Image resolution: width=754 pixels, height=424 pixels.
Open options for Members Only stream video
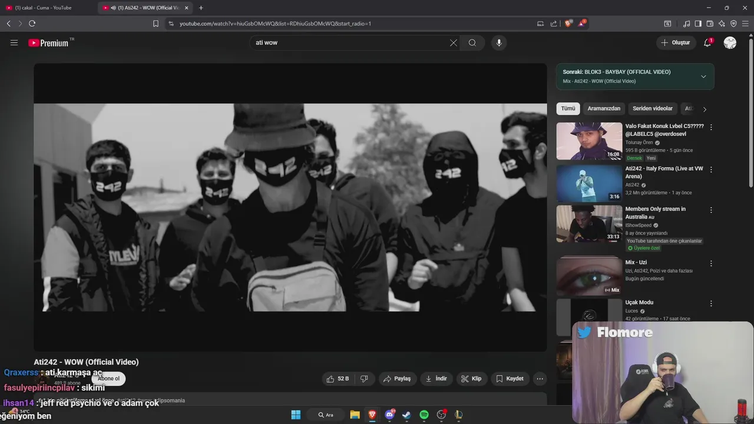[711, 210]
